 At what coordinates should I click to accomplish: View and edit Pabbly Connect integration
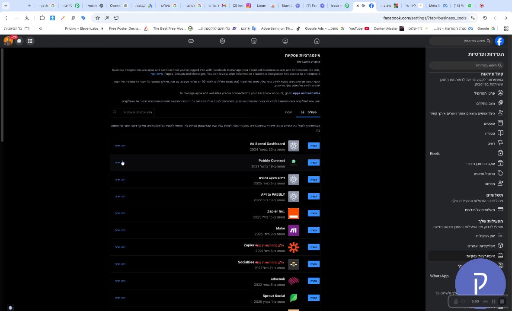(120, 163)
